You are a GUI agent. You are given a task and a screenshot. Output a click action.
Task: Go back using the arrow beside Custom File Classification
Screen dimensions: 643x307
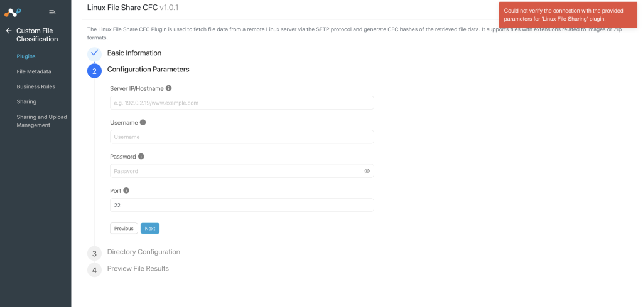[9, 31]
